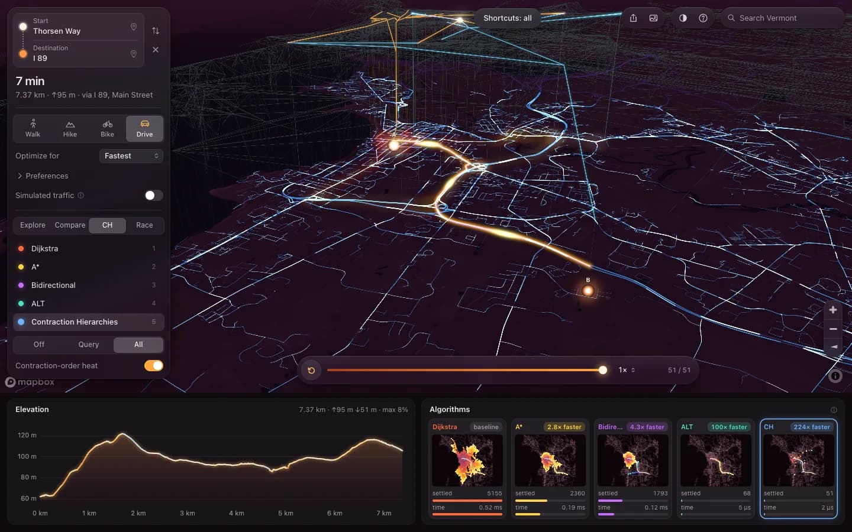The width and height of the screenshot is (852, 532).
Task: Turn off Contraction-order heat toggle
Action: coord(154,365)
